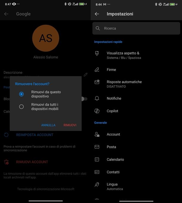Click the Alessio Salome name text

pos(46,57)
